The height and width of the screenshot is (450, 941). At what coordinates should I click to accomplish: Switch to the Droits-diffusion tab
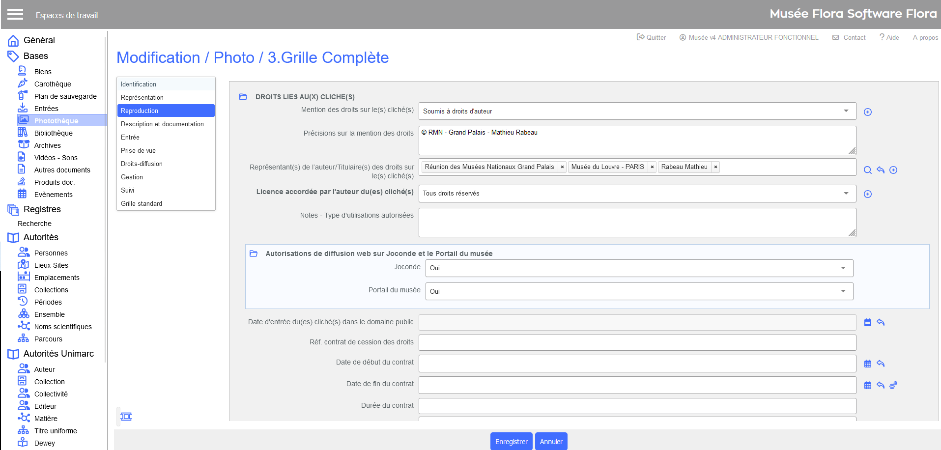tap(142, 164)
